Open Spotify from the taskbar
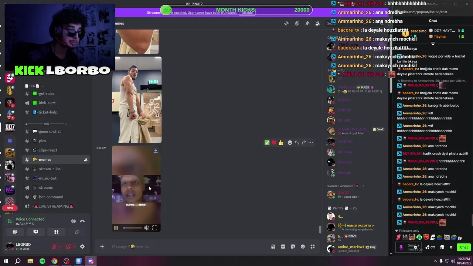 pos(42,261)
